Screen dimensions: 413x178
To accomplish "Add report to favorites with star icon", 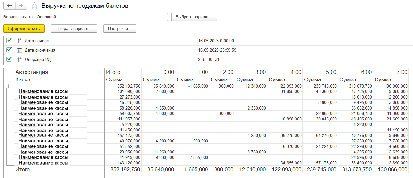I will coord(34,6).
